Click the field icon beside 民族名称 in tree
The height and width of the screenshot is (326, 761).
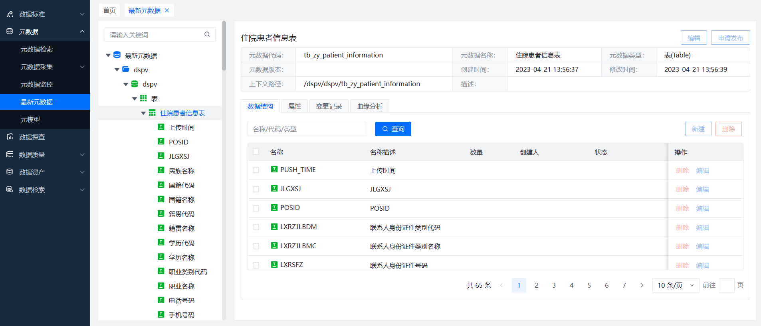161,170
